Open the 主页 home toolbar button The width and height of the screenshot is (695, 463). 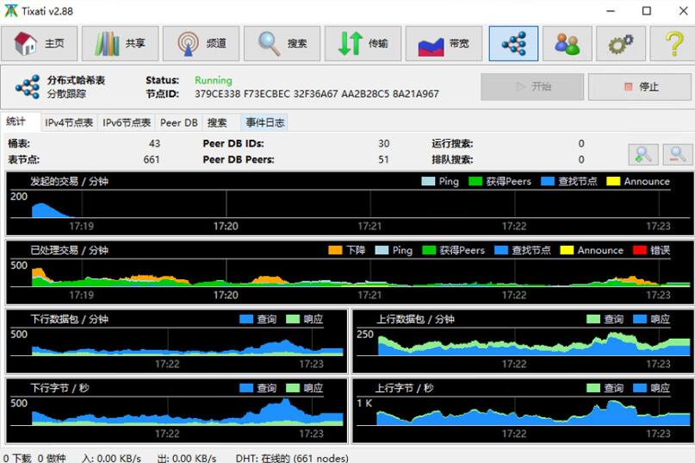tap(39, 43)
